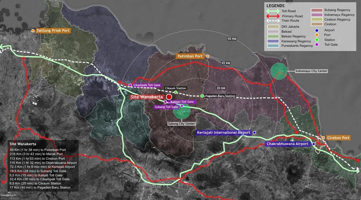
Task: Click the Chakrabhuwana Airport blue dot
Action: click(314, 144)
